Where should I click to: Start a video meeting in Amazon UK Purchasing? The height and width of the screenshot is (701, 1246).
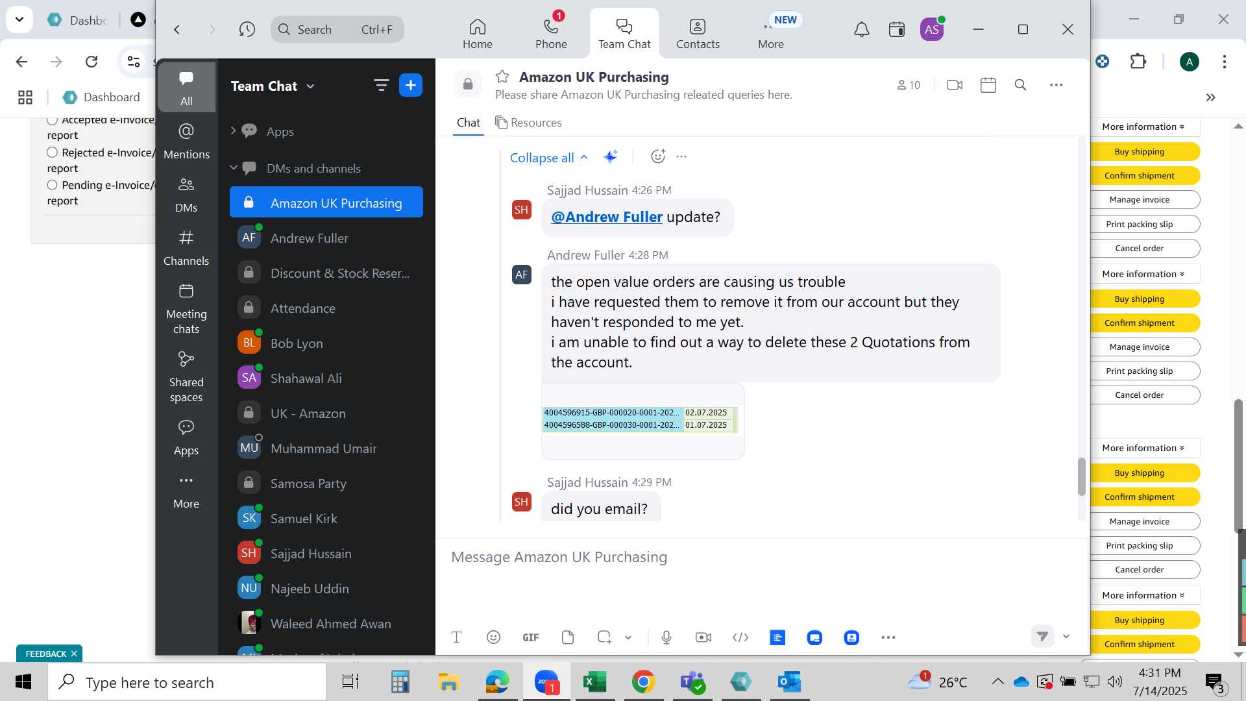[955, 85]
